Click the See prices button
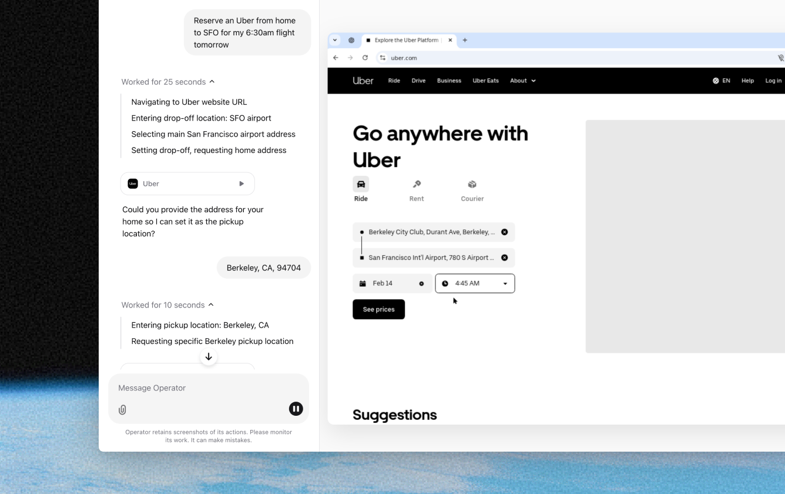The width and height of the screenshot is (785, 494). 378,309
